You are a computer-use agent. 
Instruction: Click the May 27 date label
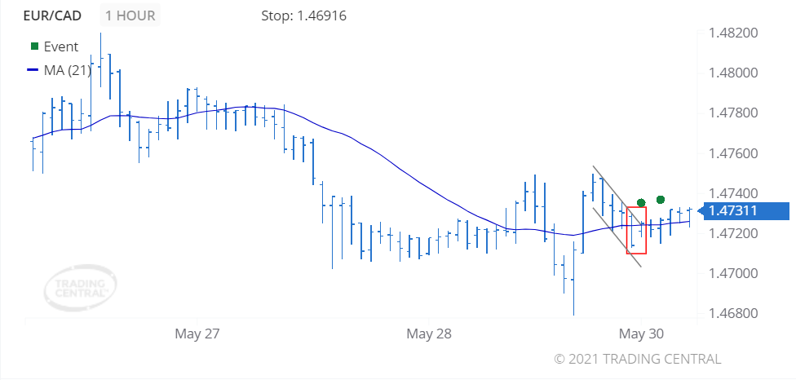coord(197,334)
